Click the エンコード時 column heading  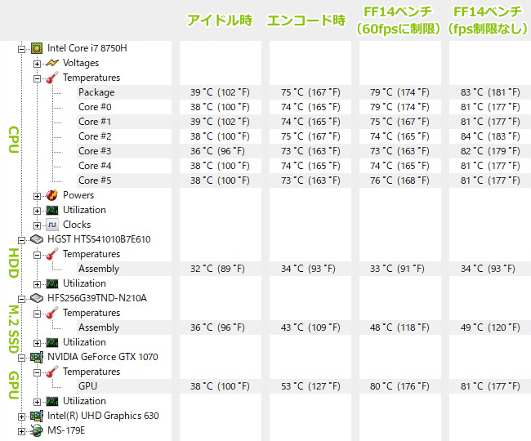pos(306,20)
